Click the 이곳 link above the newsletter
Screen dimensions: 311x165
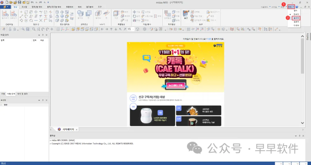pos(209,39)
